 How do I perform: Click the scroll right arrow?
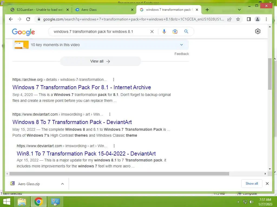click(x=265, y=174)
